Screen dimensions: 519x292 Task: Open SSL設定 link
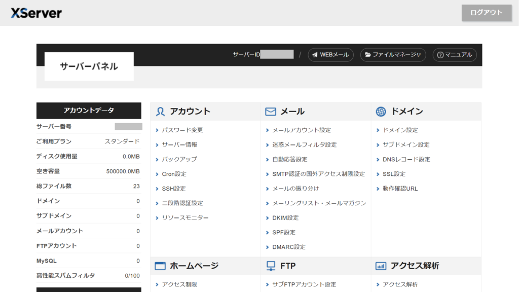coord(394,174)
